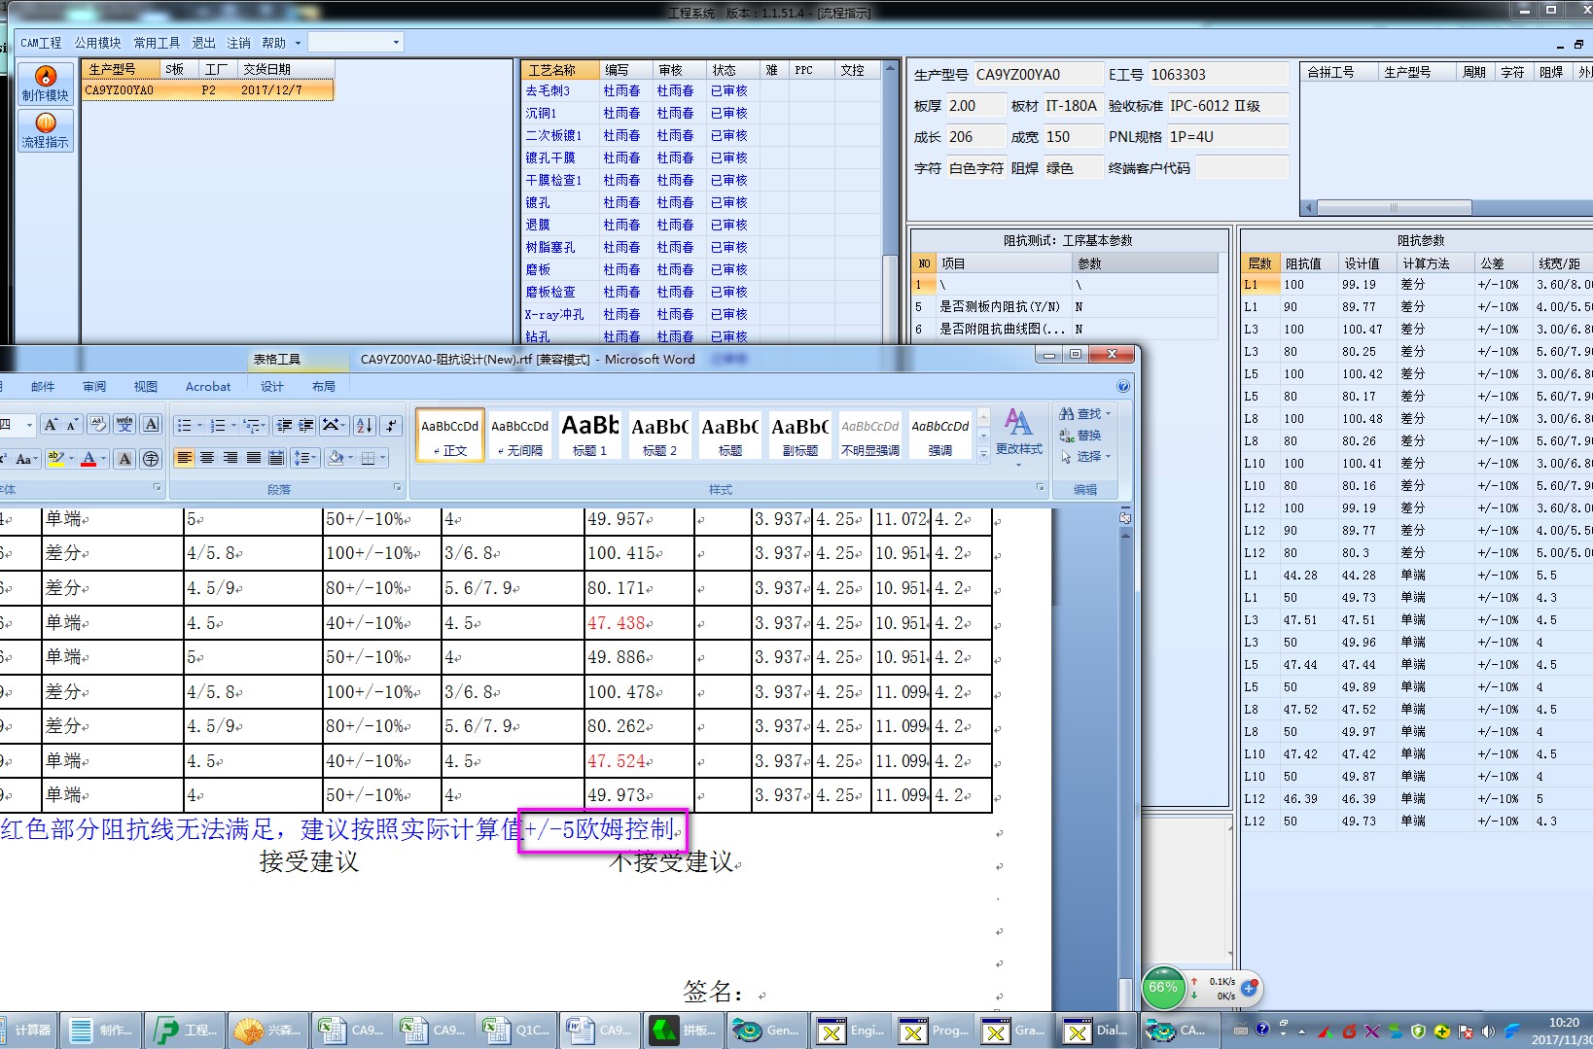Click the bullet list icon
Screen dimensions: 1593x1049
(x=185, y=426)
